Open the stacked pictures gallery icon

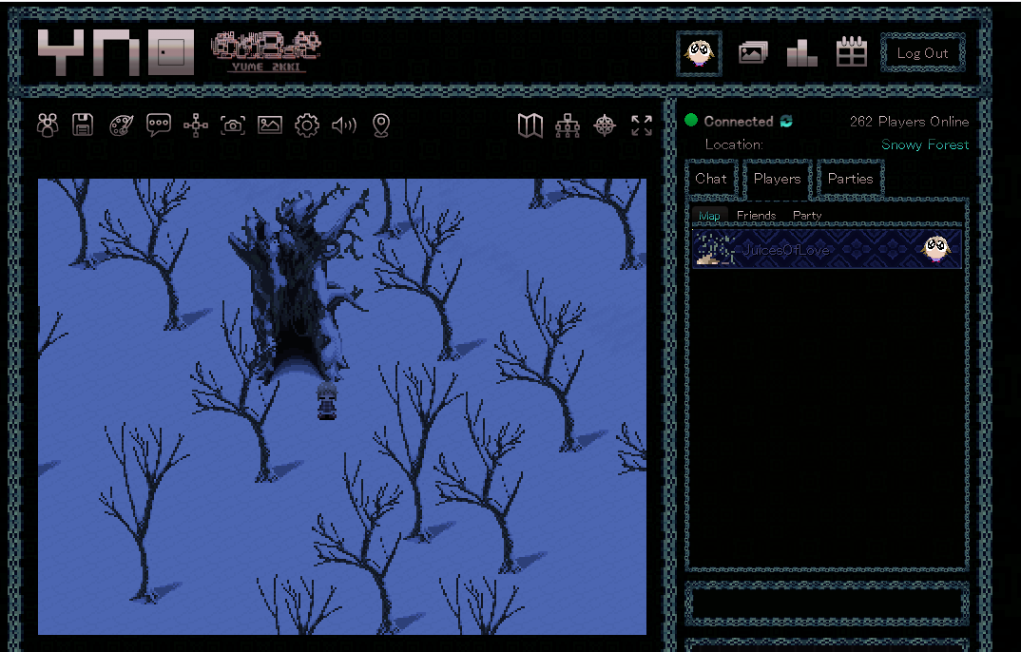753,53
